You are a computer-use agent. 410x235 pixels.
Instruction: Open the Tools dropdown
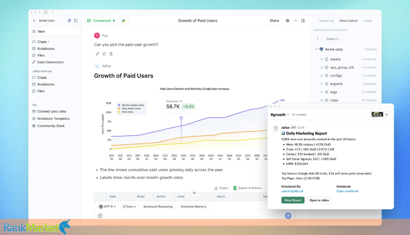(129, 207)
